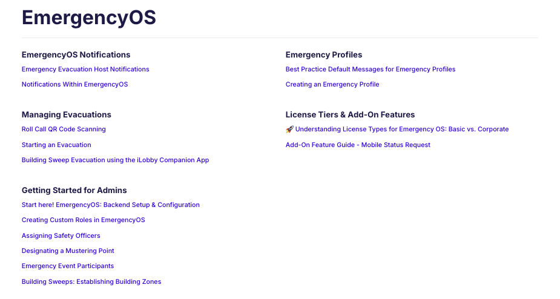View the Starting an Evacuation article
Screen dimensions: 560x299
pyautogui.click(x=56, y=145)
